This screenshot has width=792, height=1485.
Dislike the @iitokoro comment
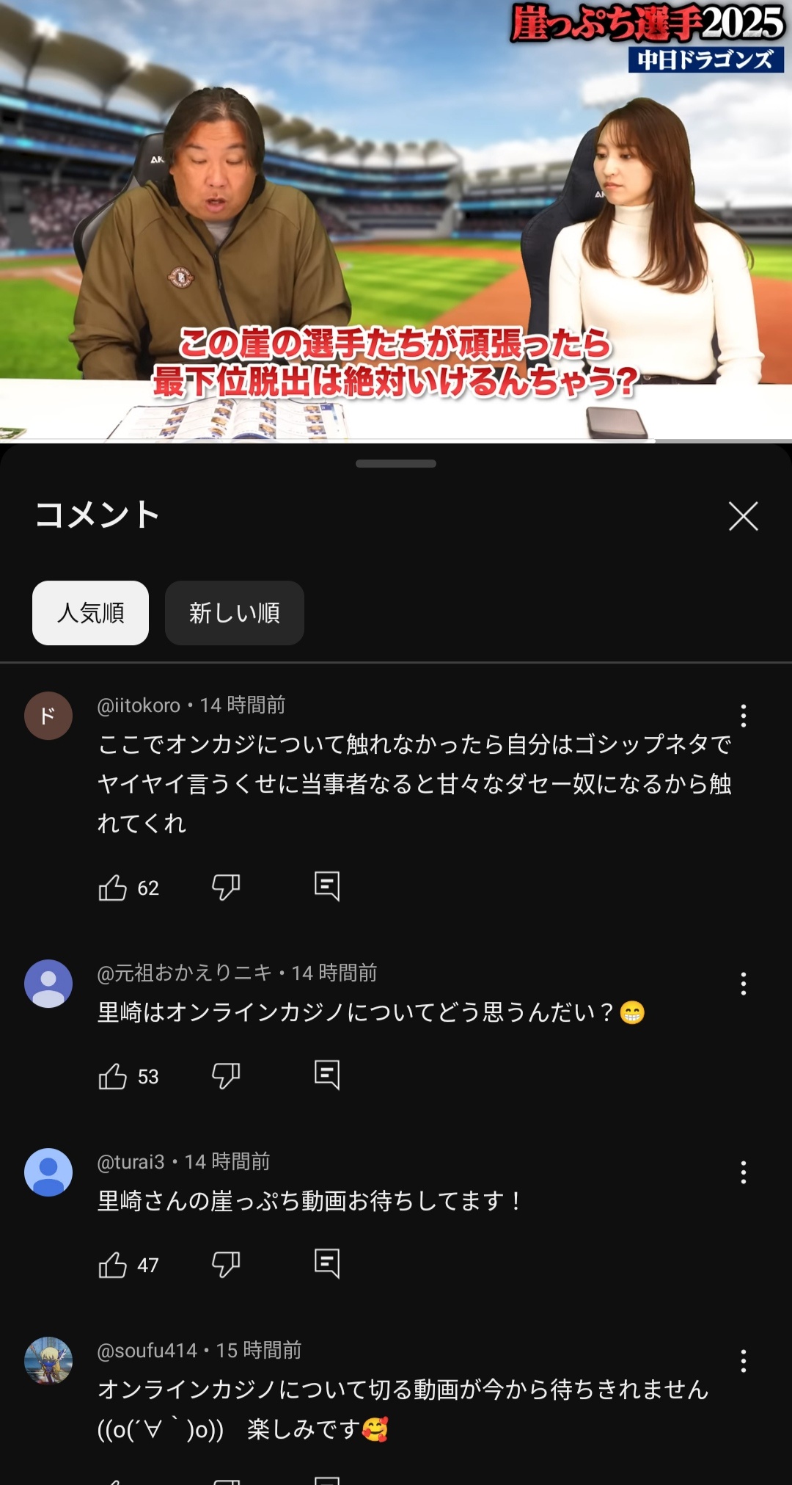[226, 887]
